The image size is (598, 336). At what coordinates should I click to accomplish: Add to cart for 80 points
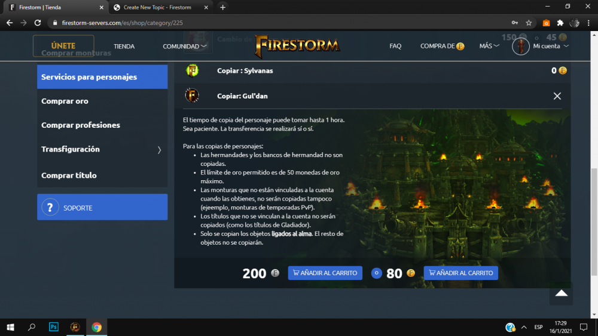coord(460,273)
